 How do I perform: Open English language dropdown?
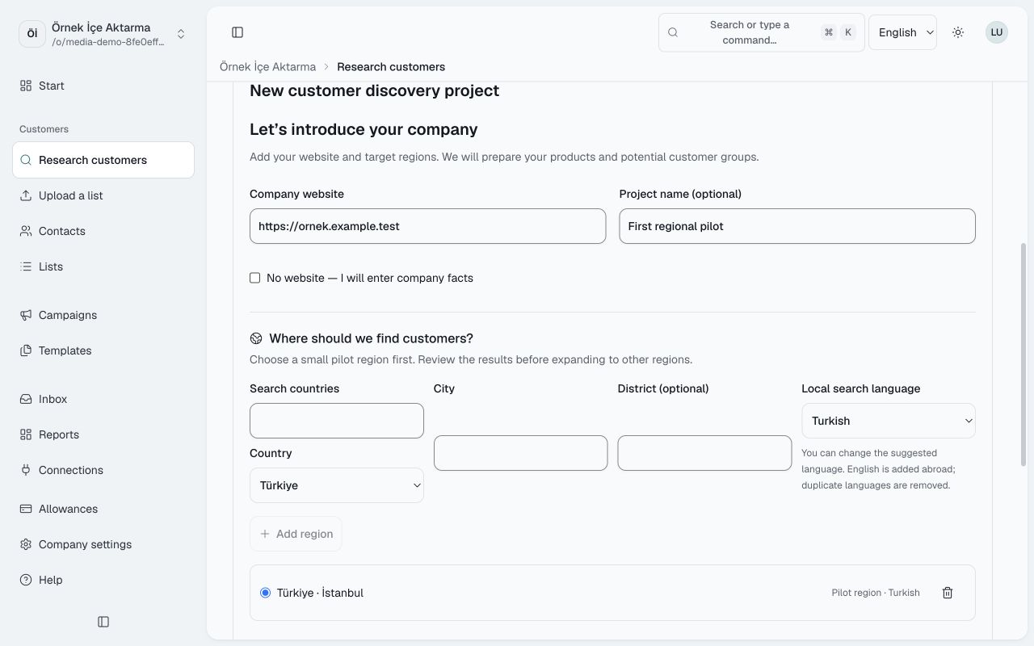point(902,32)
